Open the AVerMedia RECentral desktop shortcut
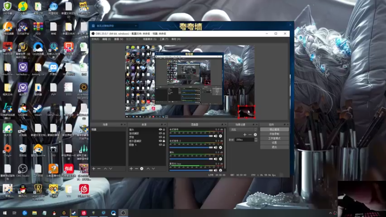The height and width of the screenshot is (217, 386). (83, 91)
